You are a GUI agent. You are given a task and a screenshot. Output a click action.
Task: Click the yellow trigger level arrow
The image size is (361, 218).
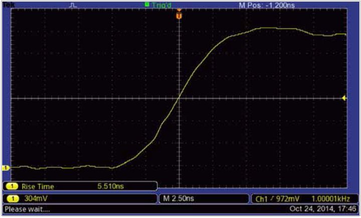344,98
